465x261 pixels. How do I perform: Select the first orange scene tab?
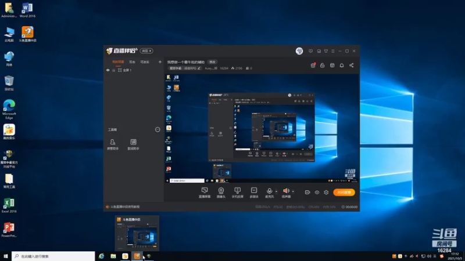tap(118, 62)
